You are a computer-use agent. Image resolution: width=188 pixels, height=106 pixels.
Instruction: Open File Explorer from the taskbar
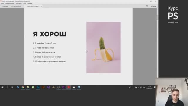[x=28, y=87]
